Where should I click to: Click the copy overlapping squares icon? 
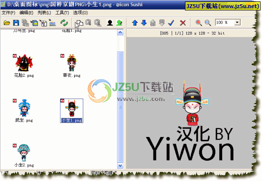pyautogui.click(x=80, y=23)
